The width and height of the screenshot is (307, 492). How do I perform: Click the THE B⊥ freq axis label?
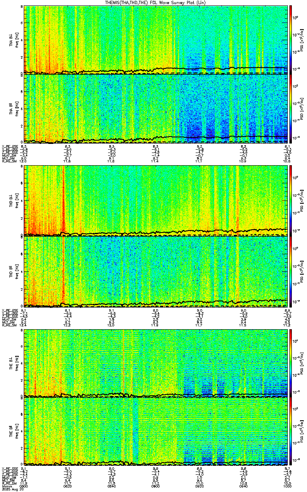coord(14,363)
